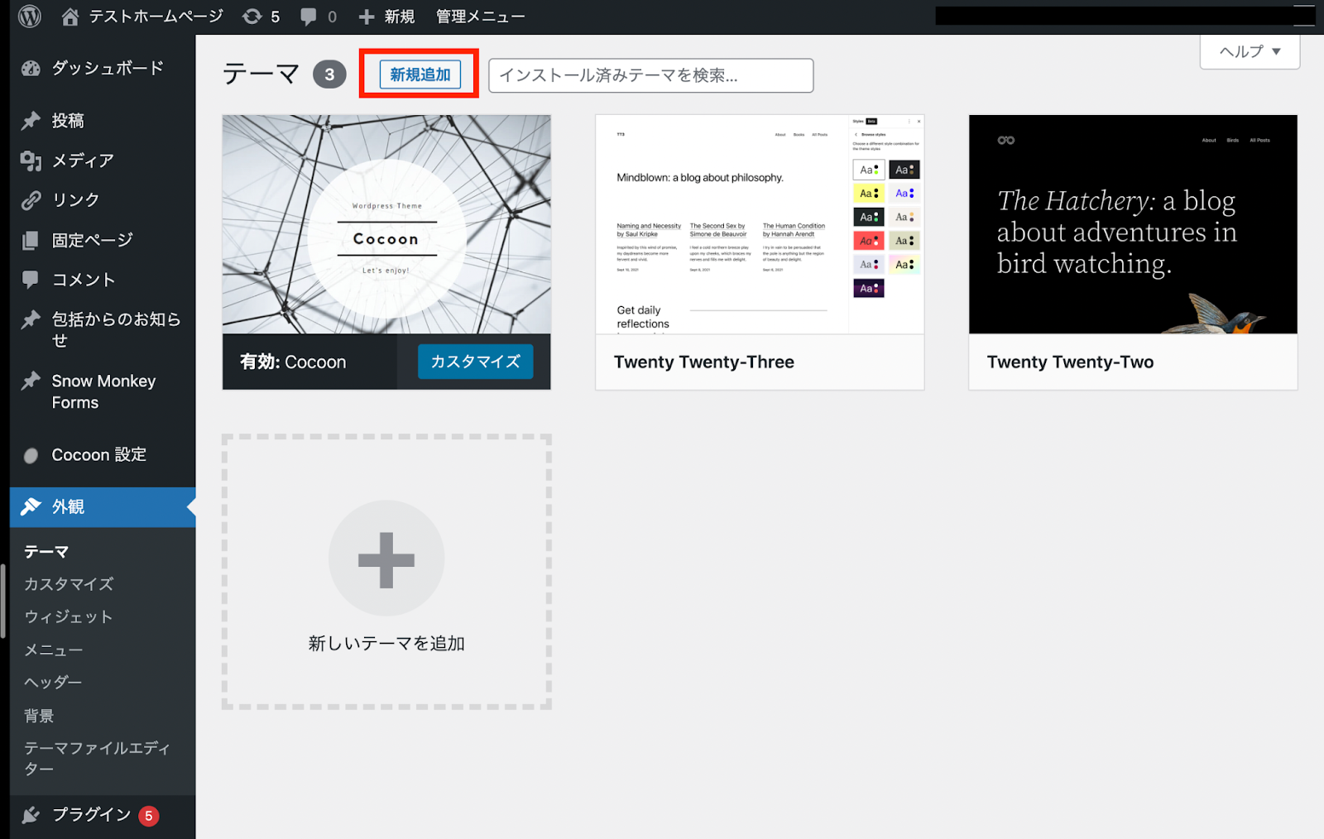This screenshot has height=839, width=1324.
Task: Select the 外観 menu
Action: pyautogui.click(x=103, y=506)
